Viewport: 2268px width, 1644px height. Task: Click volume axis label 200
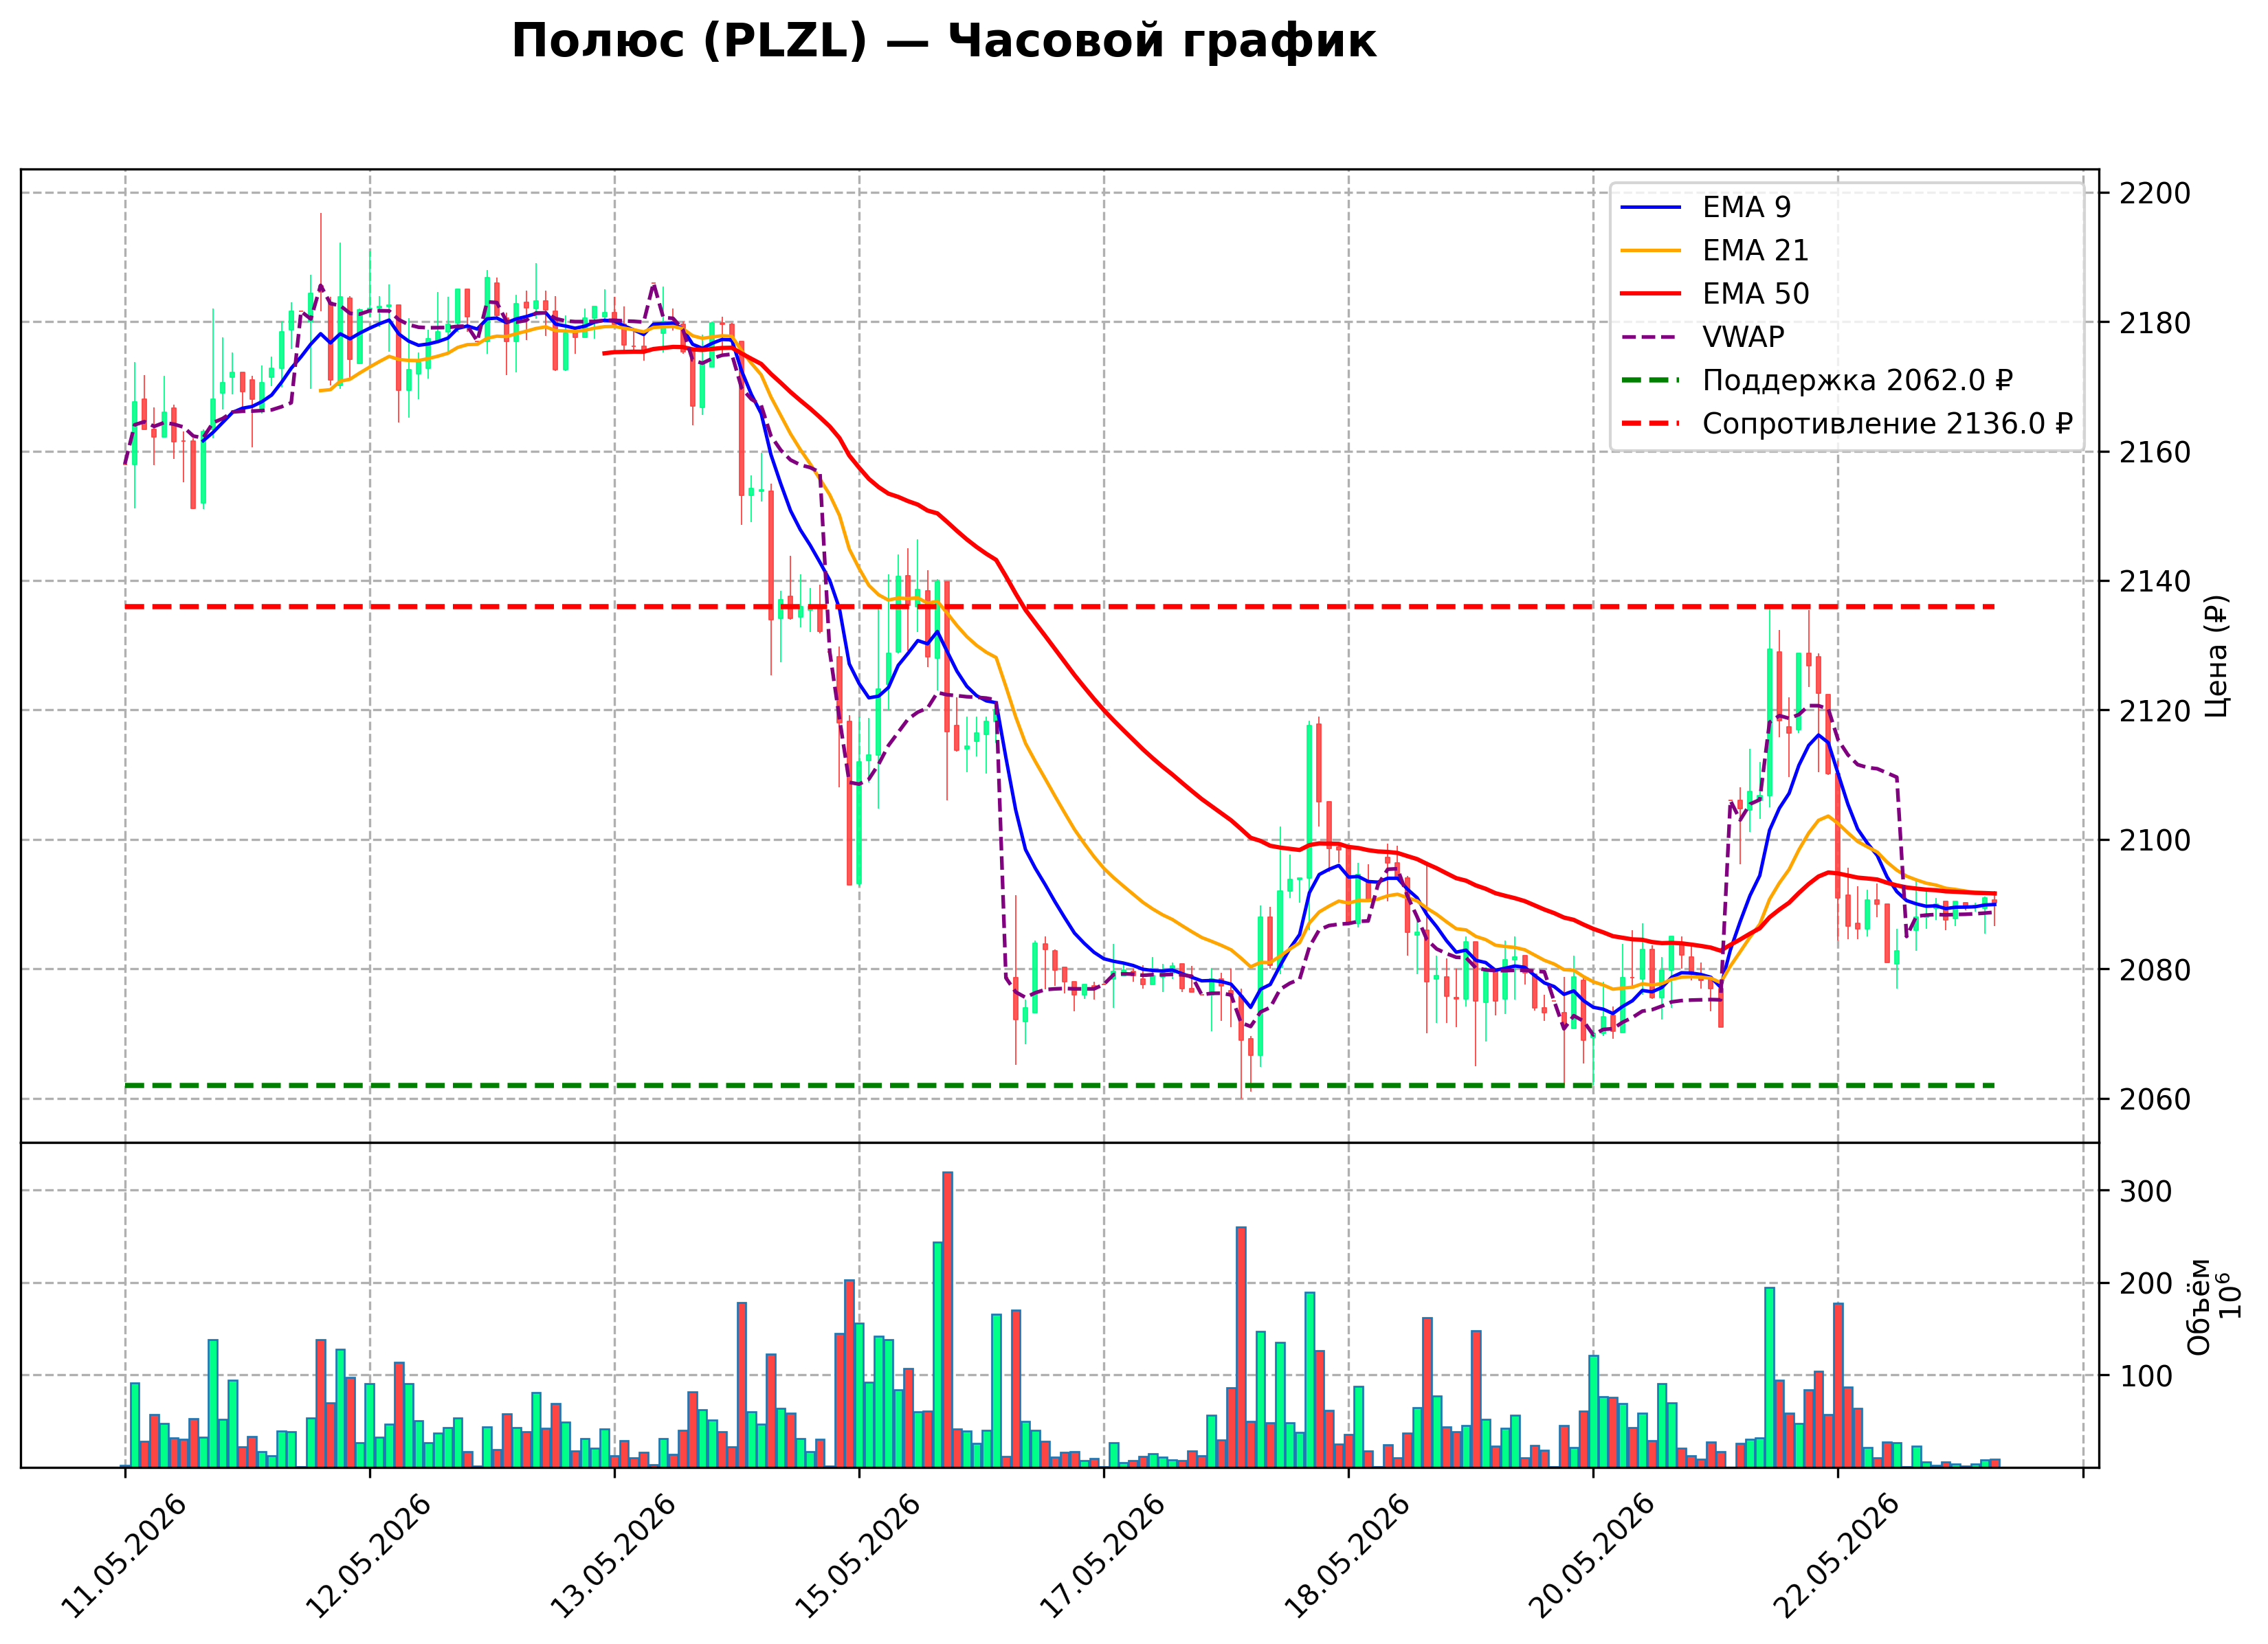pyautogui.click(x=2146, y=1284)
